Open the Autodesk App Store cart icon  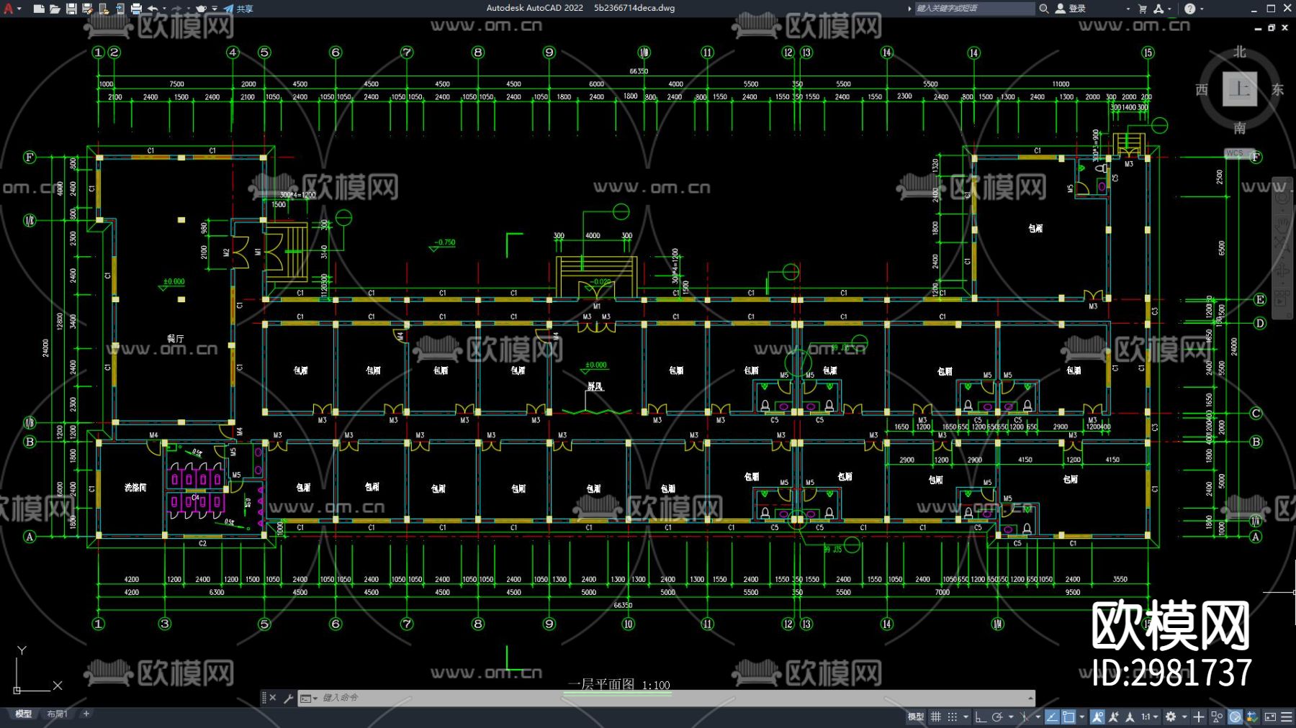coord(1142,9)
